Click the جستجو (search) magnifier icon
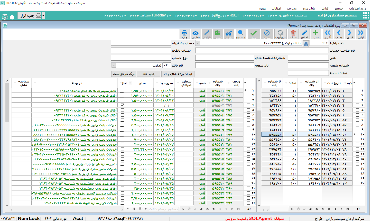Image resolution: width=372 pixels, height=221 pixels. (241, 34)
